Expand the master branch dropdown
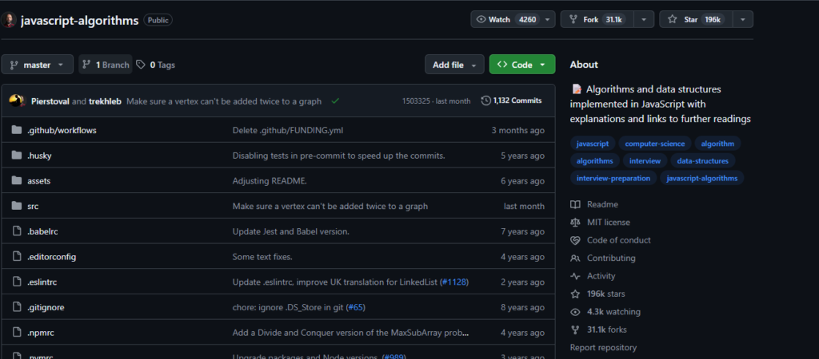 [38, 65]
